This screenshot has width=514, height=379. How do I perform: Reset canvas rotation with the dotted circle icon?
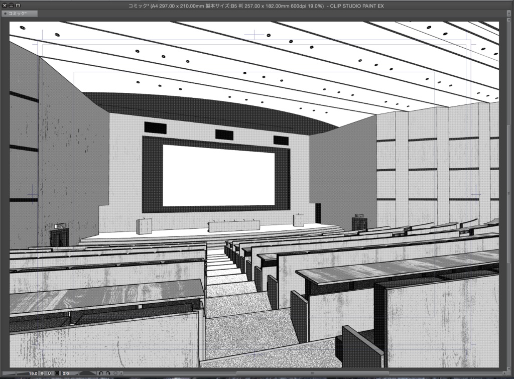pyautogui.click(x=115, y=373)
